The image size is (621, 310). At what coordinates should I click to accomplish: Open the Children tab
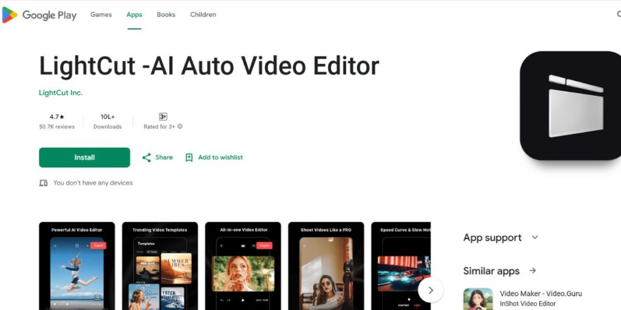203,15
